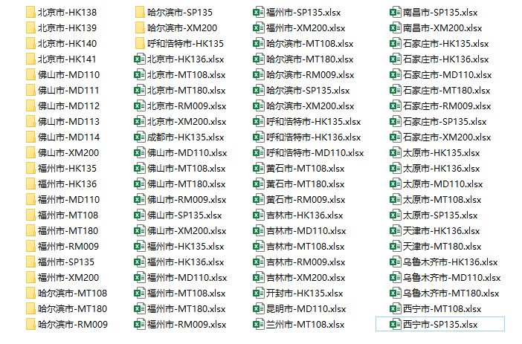Select file name 石家庄市-XM200.xlsx
The image size is (522, 344).
(x=447, y=137)
